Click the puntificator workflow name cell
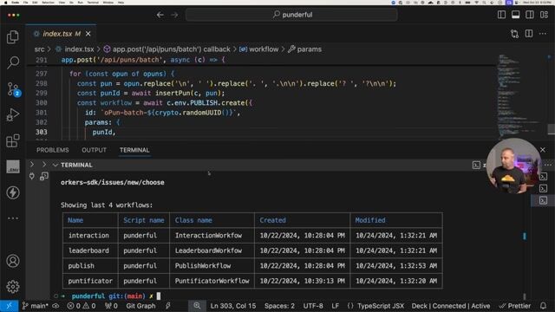 pyautogui.click(x=90, y=281)
